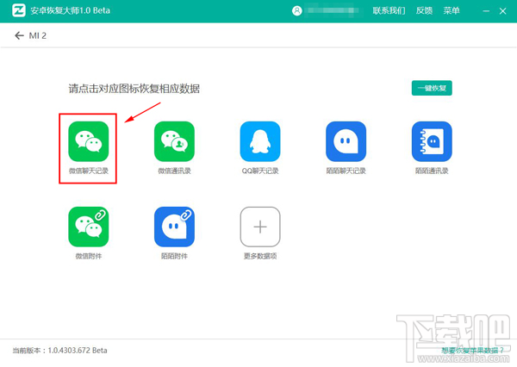Click version text 1.0.4303.672 Beta

[x=78, y=350]
